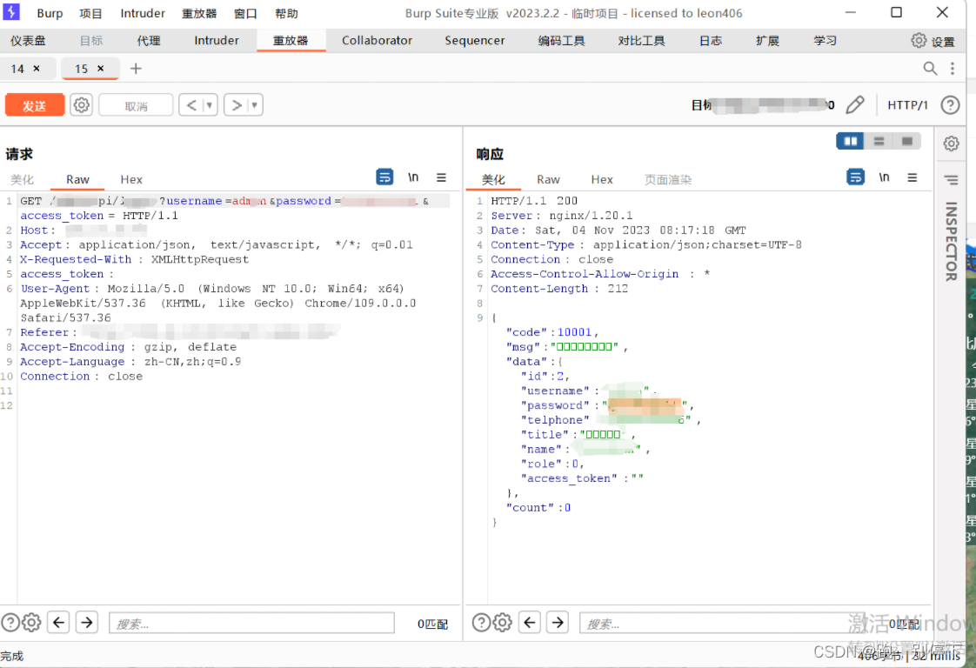Viewport: 976px width, 668px height.
Task: Click the 取消 cancel button
Action: [x=136, y=105]
